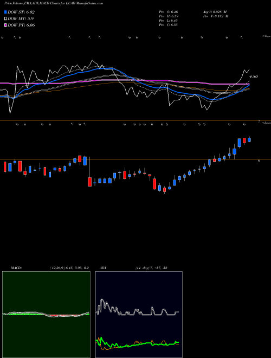Click the 'Pre O: 6.46' value
The image size is (271, 358).
[x=169, y=12]
